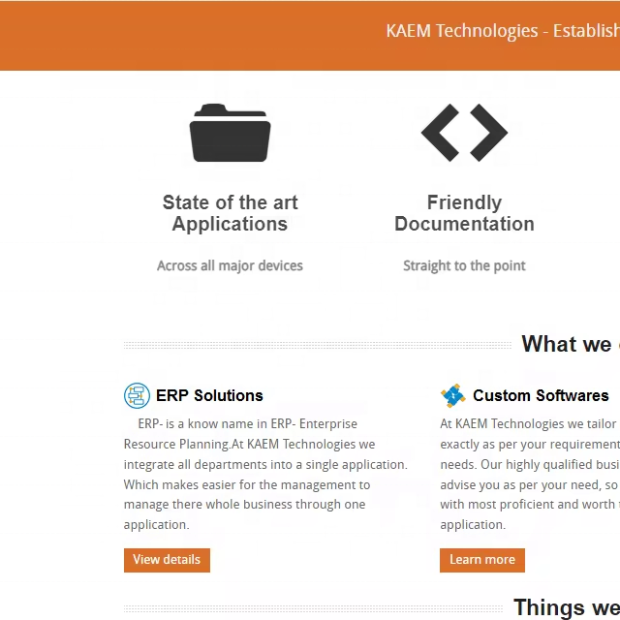Click the folder icon above State of the art Applications

(231, 133)
